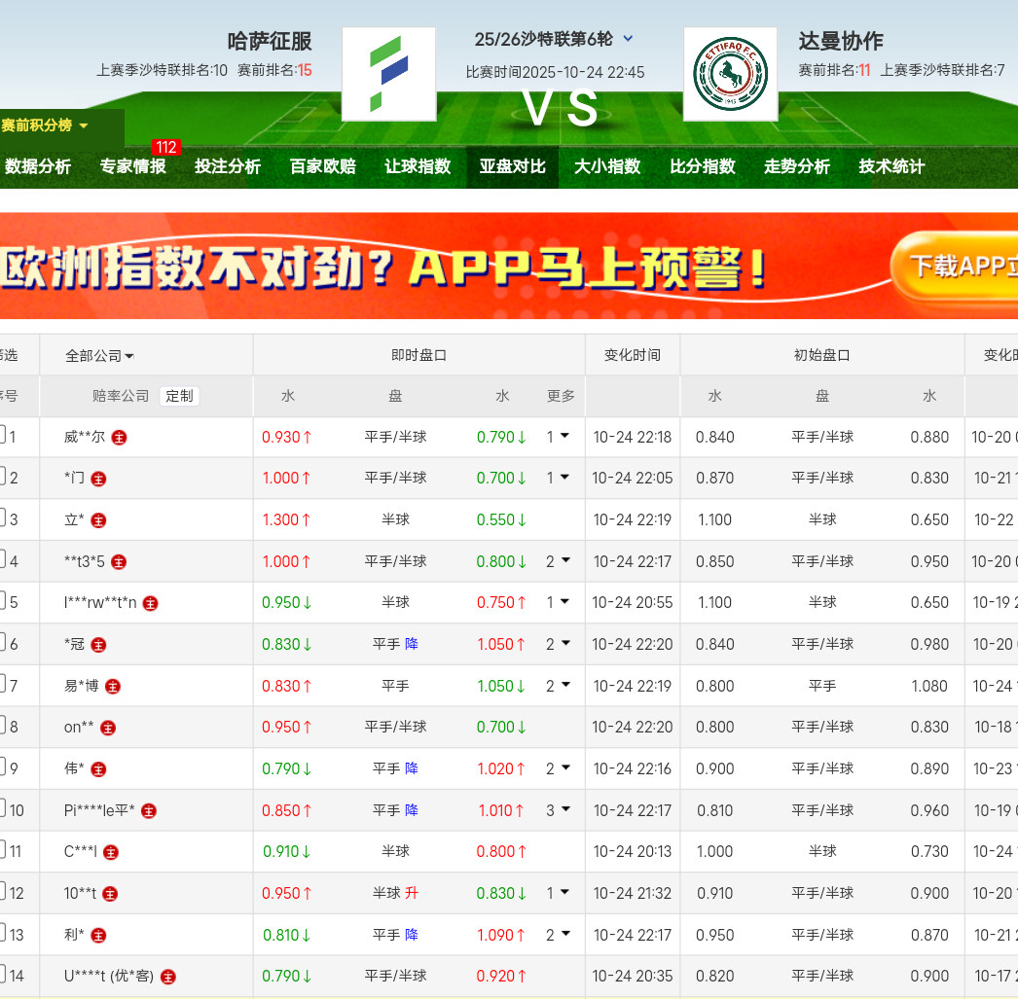Click red 主 icon beside on**

(108, 728)
